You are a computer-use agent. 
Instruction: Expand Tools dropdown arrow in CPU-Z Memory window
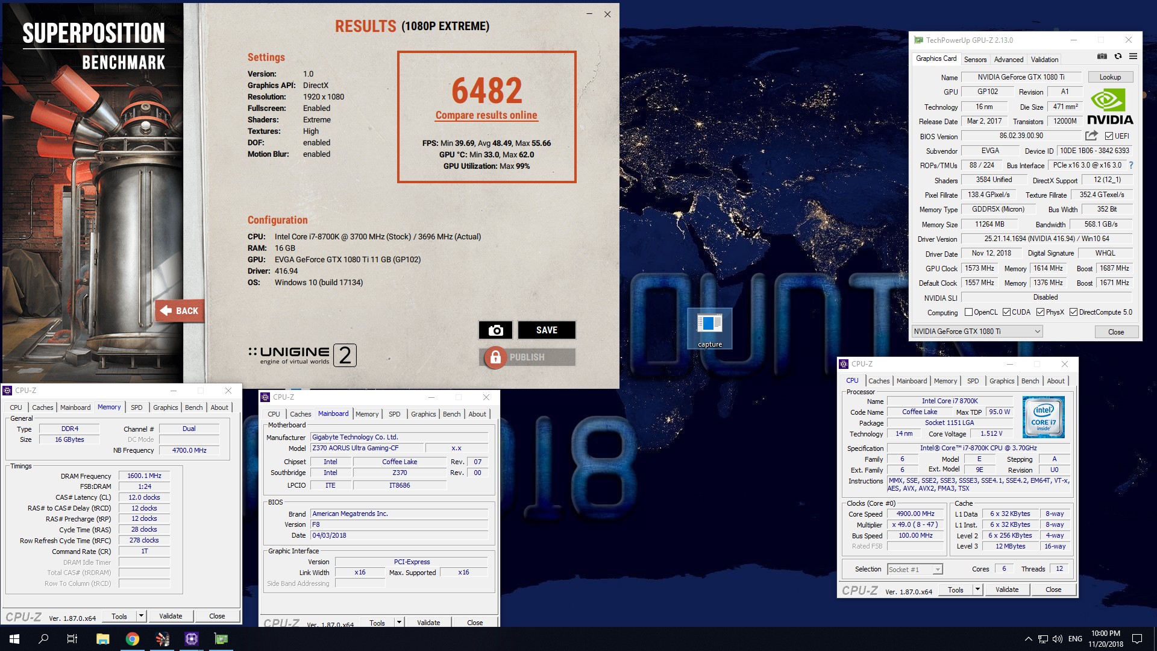(141, 616)
